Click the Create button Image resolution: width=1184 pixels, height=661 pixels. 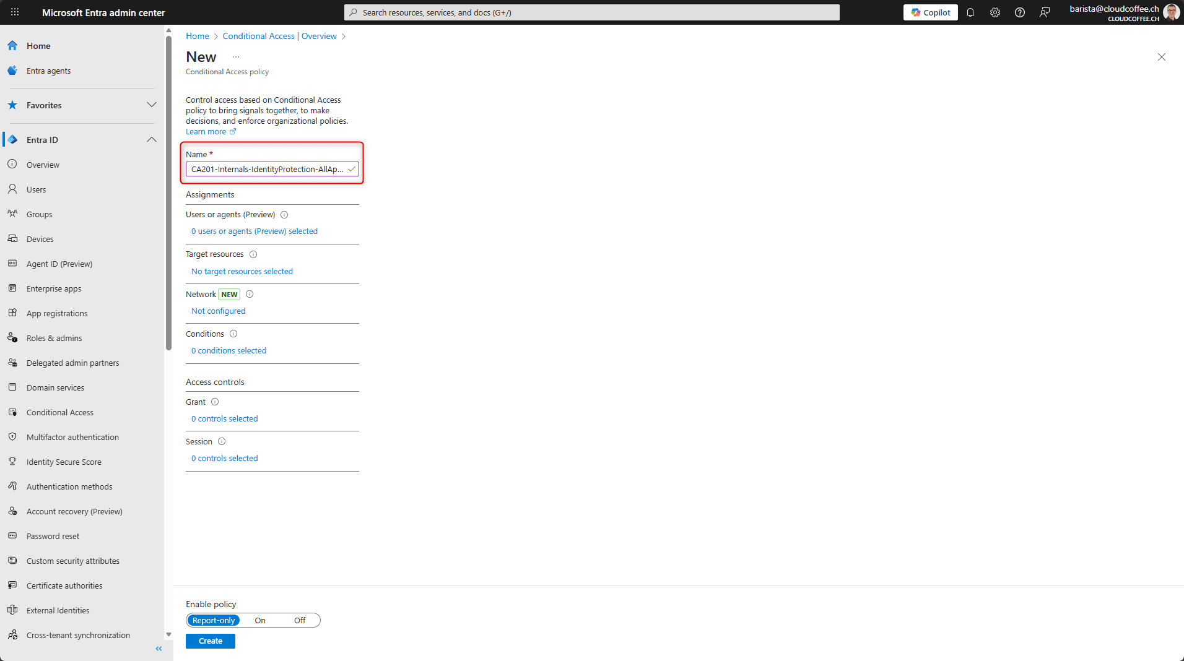(x=211, y=641)
